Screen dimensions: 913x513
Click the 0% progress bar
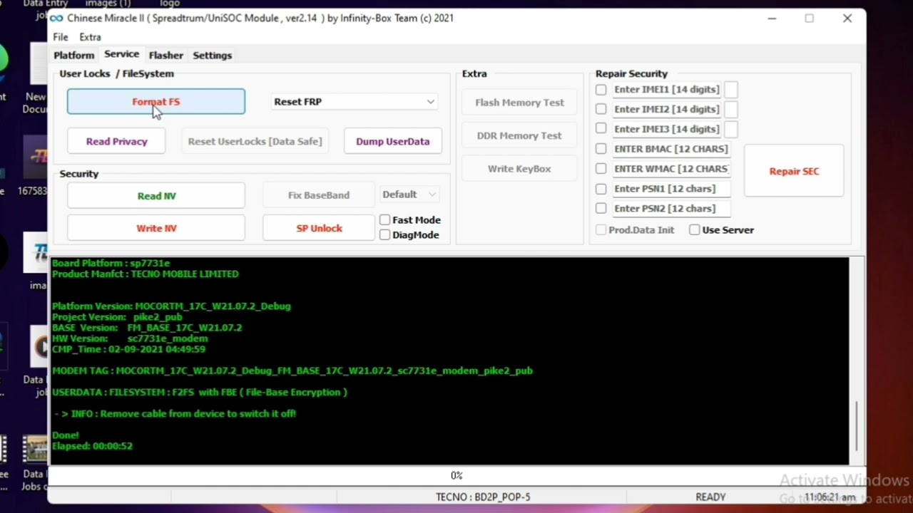[x=456, y=475]
